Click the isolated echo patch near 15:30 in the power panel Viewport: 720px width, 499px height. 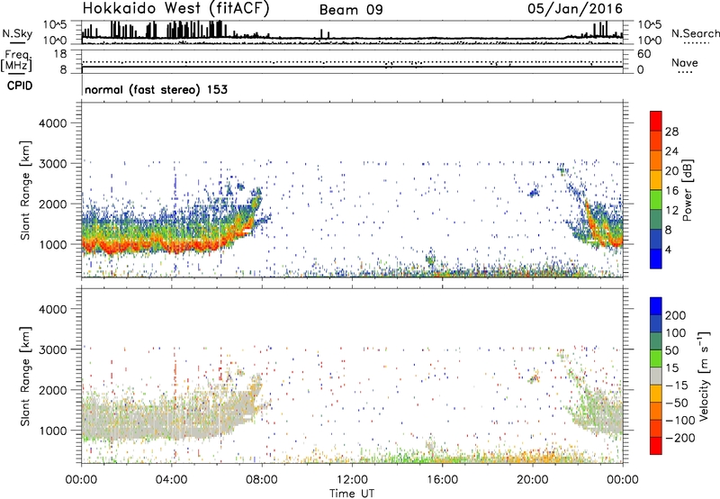[x=430, y=259]
